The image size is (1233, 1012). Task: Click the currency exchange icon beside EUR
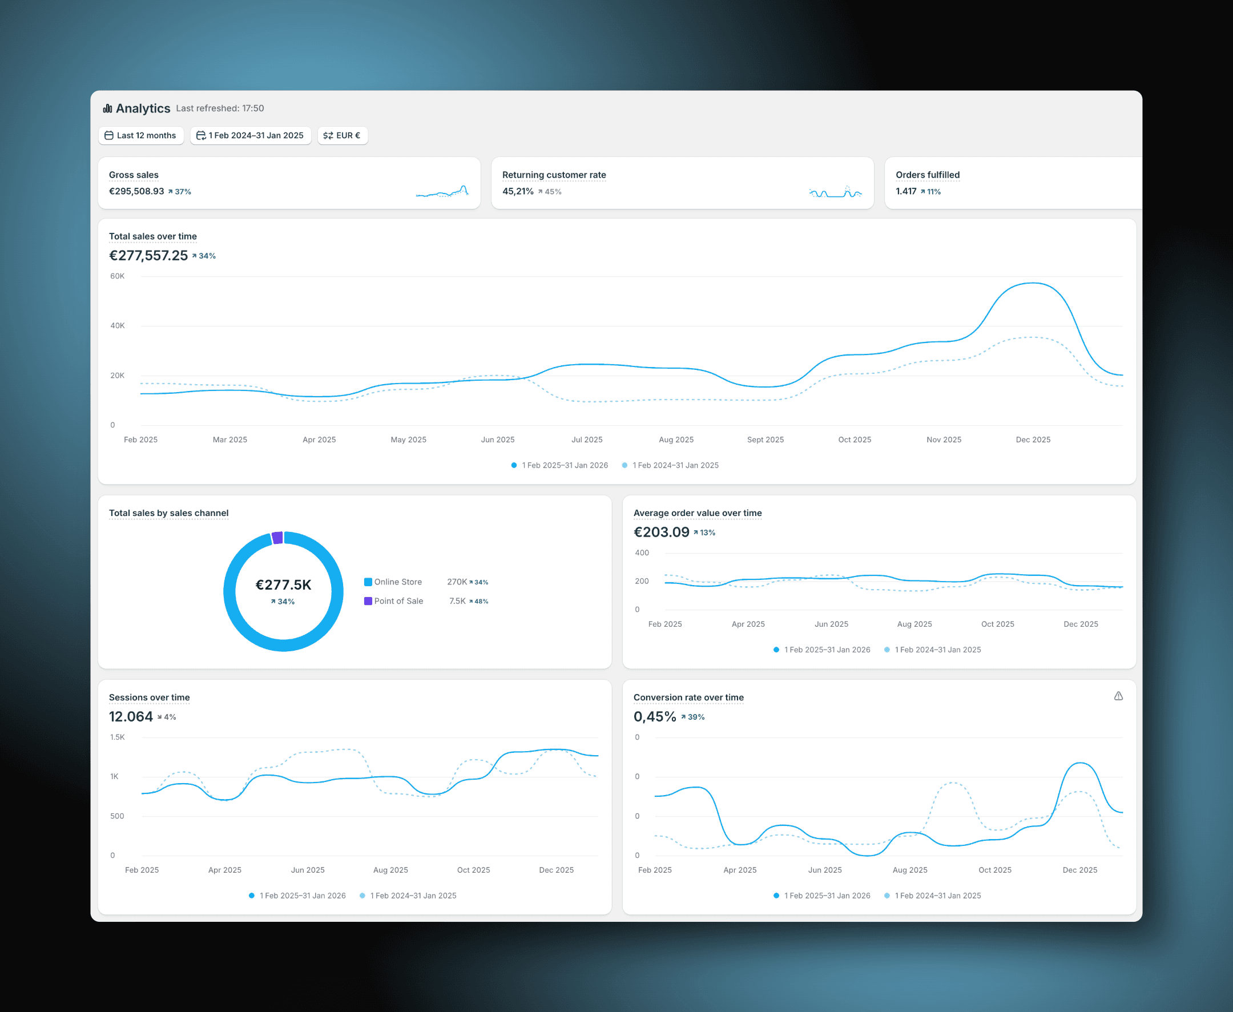pyautogui.click(x=328, y=135)
